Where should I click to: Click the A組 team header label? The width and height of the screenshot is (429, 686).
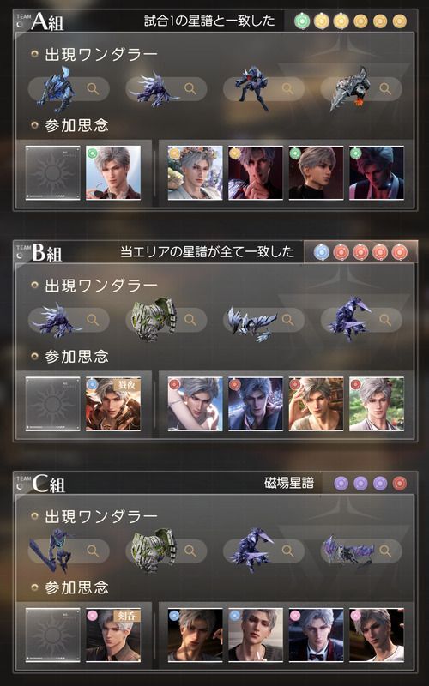coord(47,21)
